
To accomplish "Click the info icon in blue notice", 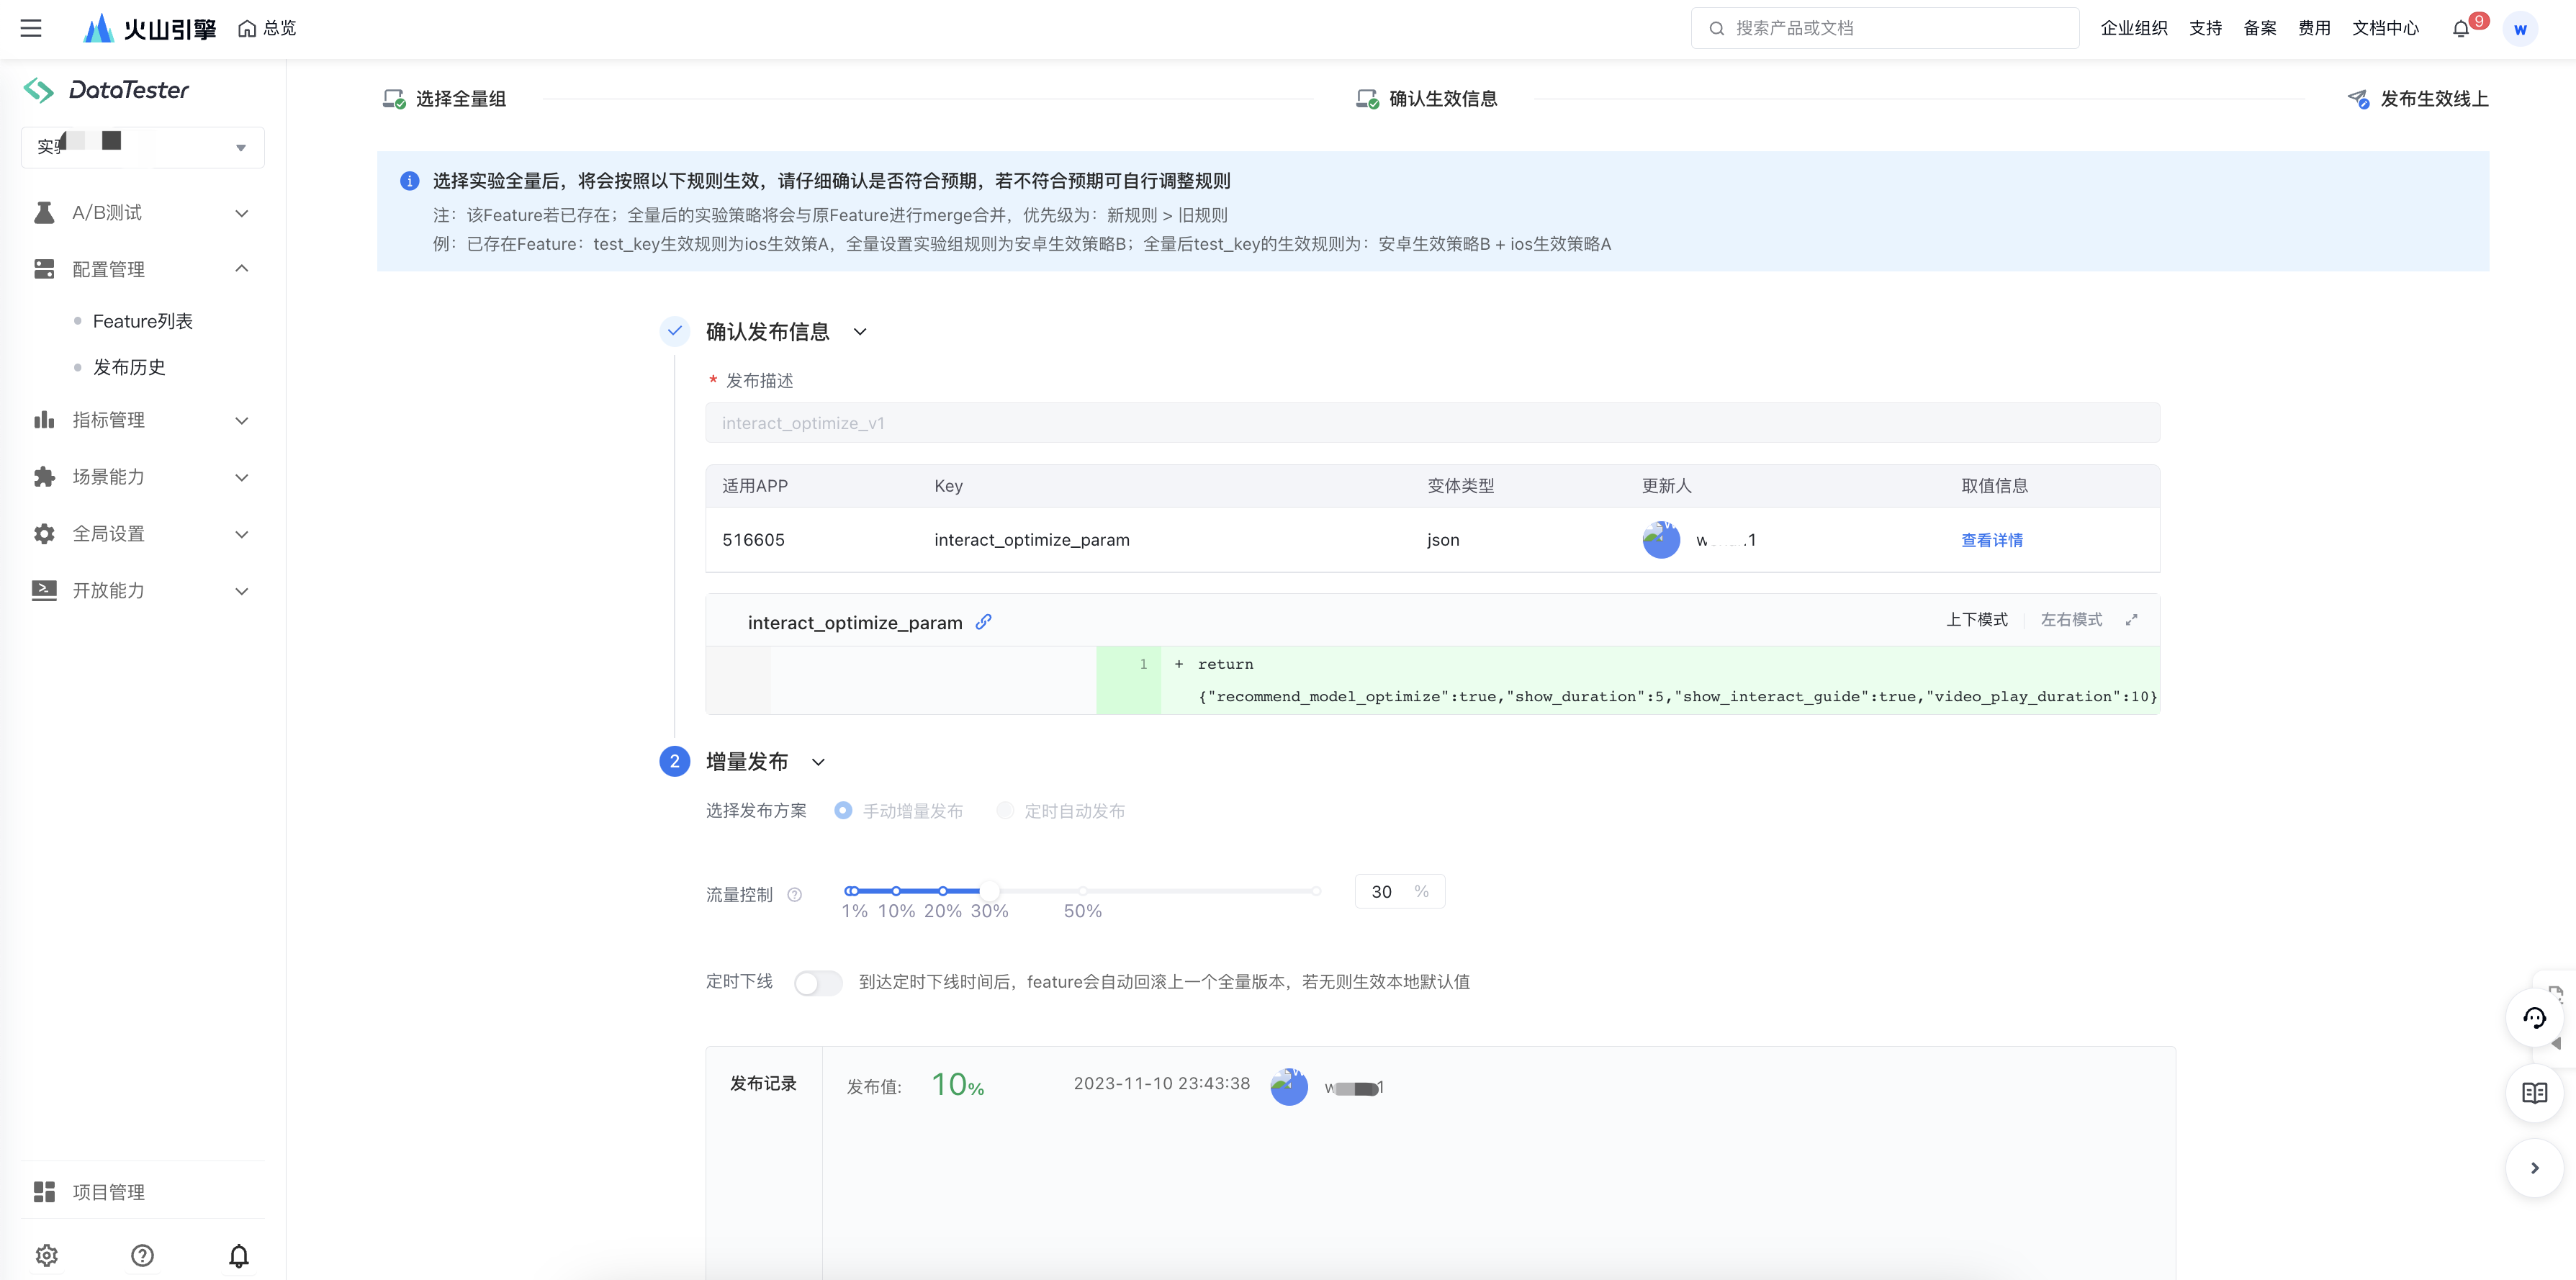I will (409, 181).
